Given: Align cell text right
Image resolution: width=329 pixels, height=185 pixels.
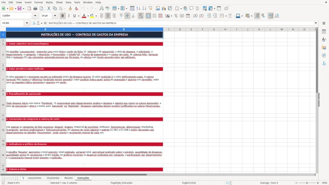Looking at the screenshot, I should coord(114,16).
